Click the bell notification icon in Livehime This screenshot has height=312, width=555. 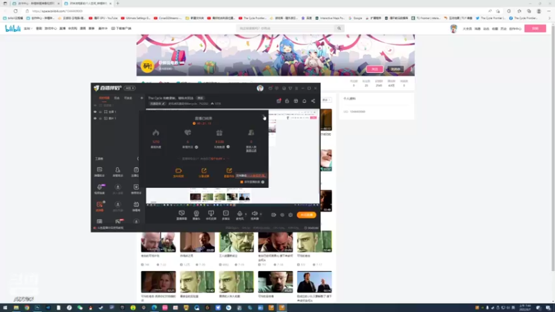click(x=304, y=101)
